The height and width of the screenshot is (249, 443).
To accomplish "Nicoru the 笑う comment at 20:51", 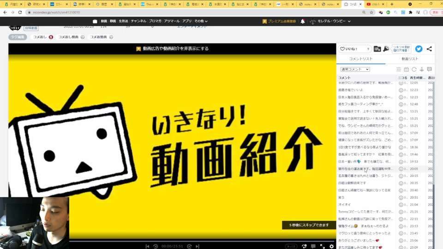I will pyautogui.click(x=401, y=198).
